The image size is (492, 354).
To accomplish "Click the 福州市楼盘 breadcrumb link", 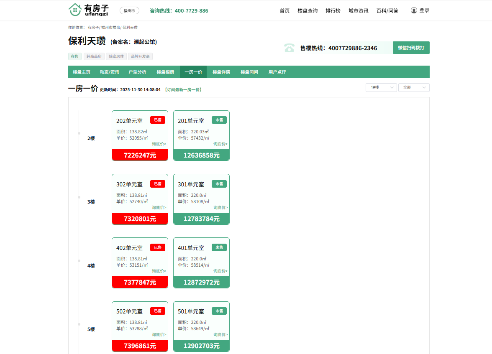I will [x=110, y=28].
